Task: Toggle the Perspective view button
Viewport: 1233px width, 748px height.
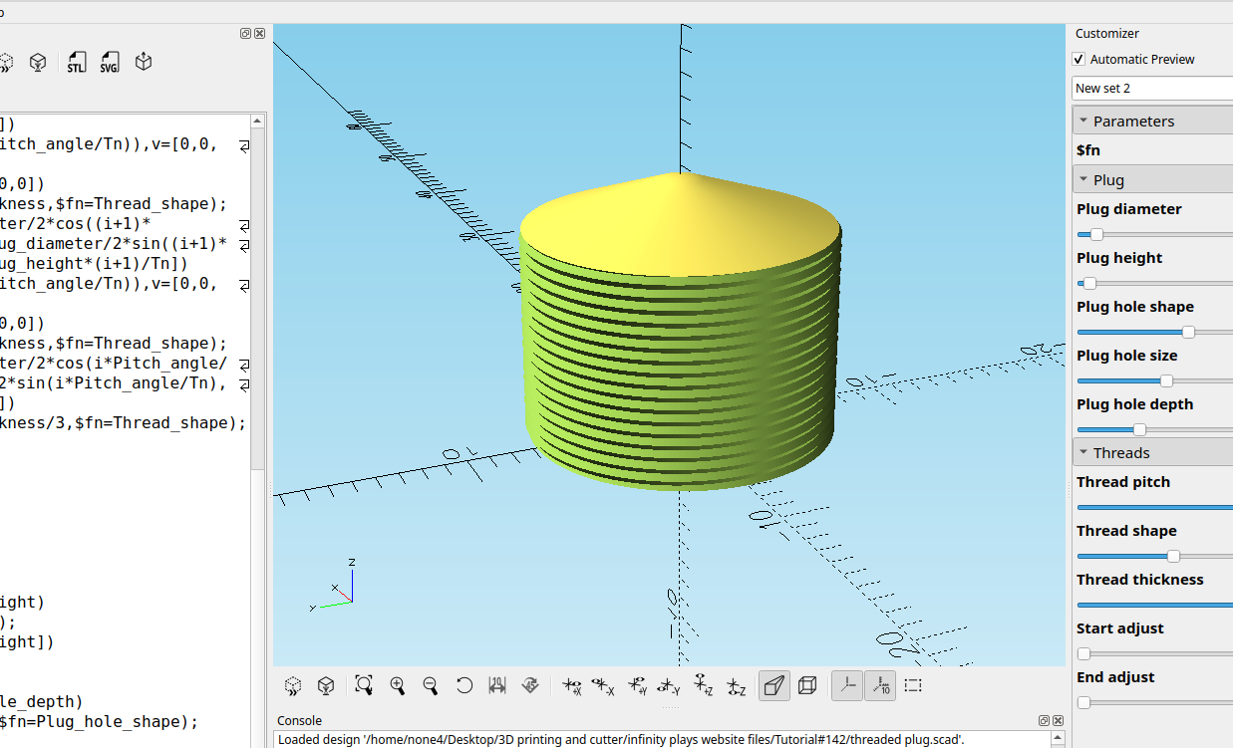Action: click(774, 685)
